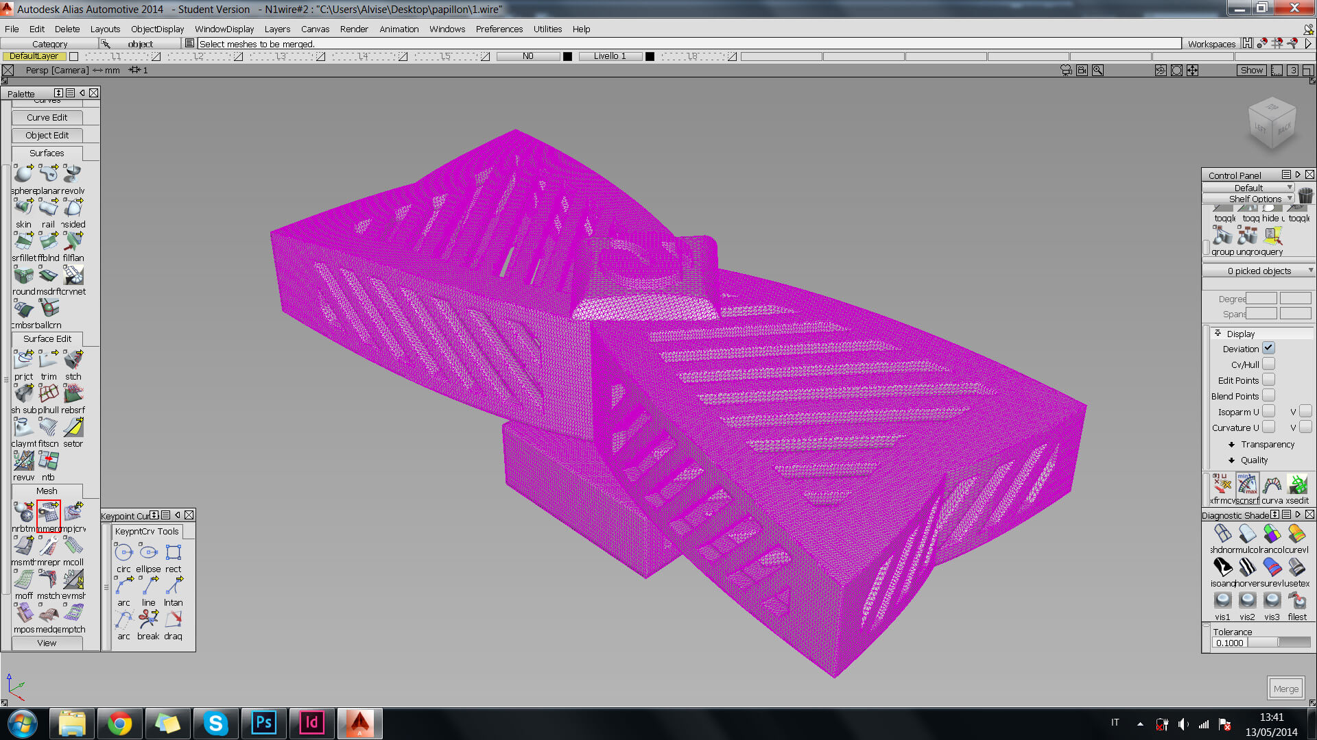Pick the set orientation (setor) tool
This screenshot has width=1317, height=740.
73,427
